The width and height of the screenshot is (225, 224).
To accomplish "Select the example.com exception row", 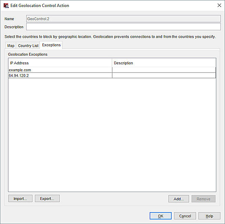I will [112, 70].
